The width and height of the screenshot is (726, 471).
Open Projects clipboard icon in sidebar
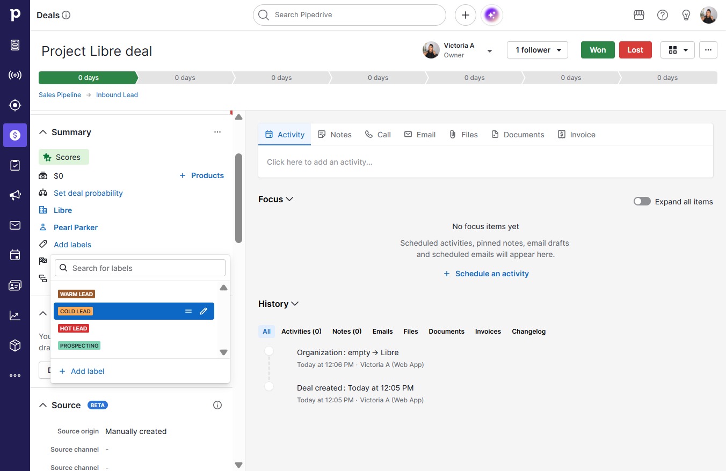coord(15,165)
